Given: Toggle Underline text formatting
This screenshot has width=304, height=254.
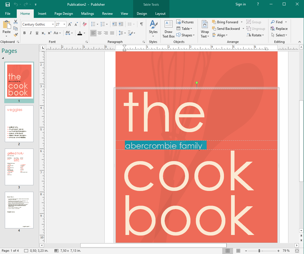Looking at the screenshot, I should tap(37, 33).
